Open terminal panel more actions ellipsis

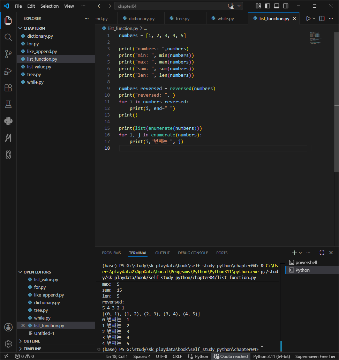308,253
